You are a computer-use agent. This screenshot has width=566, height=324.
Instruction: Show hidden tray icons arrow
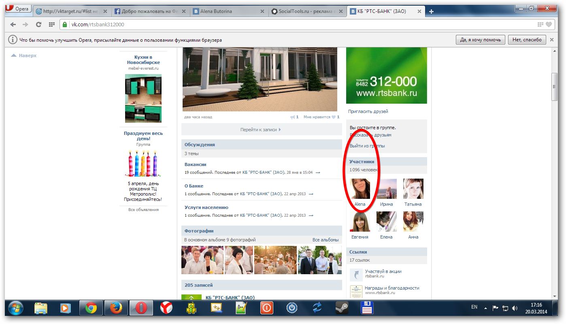point(485,308)
